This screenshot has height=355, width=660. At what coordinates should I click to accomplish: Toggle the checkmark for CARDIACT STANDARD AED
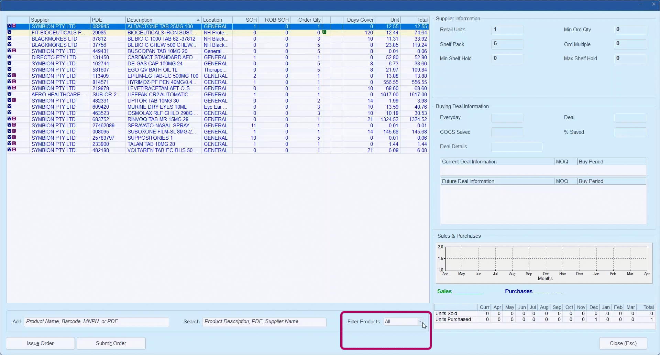coord(10,57)
